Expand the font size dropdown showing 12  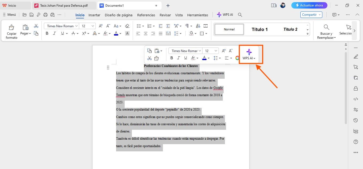tap(87, 26)
